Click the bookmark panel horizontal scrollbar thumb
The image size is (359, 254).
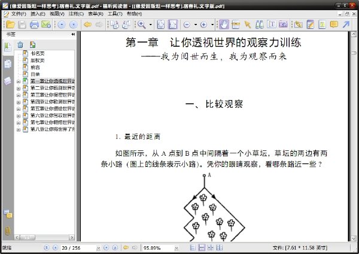[28, 237]
